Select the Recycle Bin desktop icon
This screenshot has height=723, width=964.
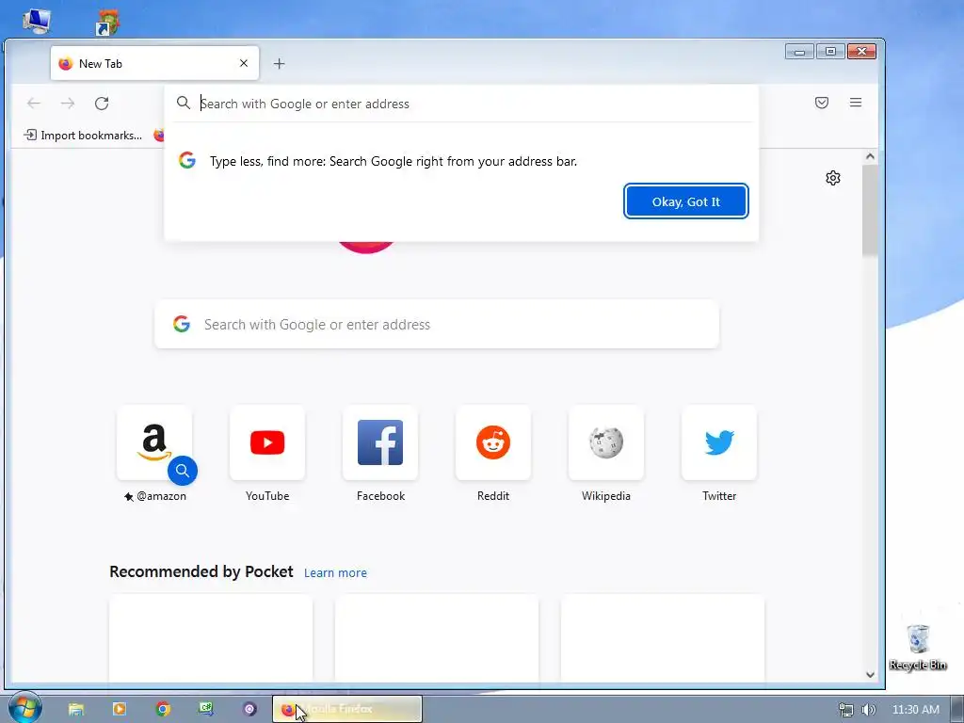(918, 647)
